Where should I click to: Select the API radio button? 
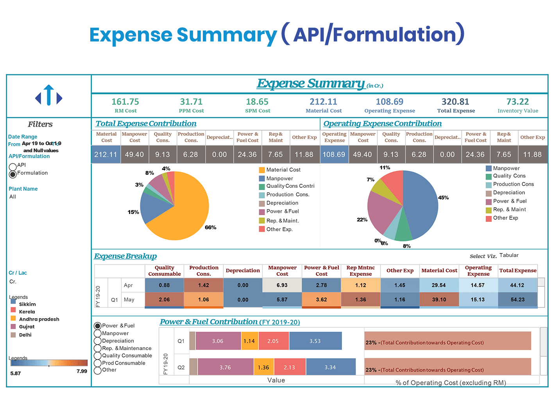point(13,166)
